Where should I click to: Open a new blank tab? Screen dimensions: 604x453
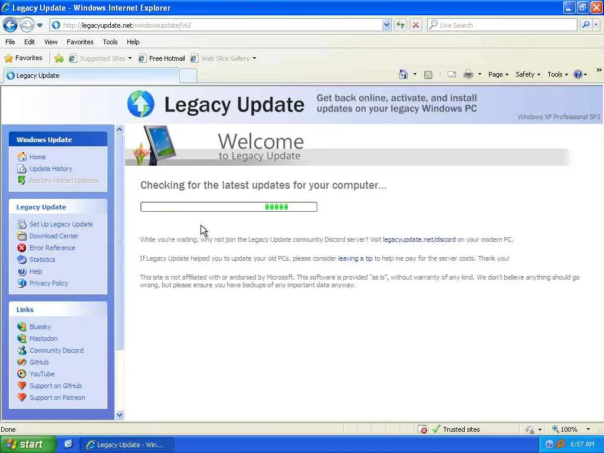188,76
